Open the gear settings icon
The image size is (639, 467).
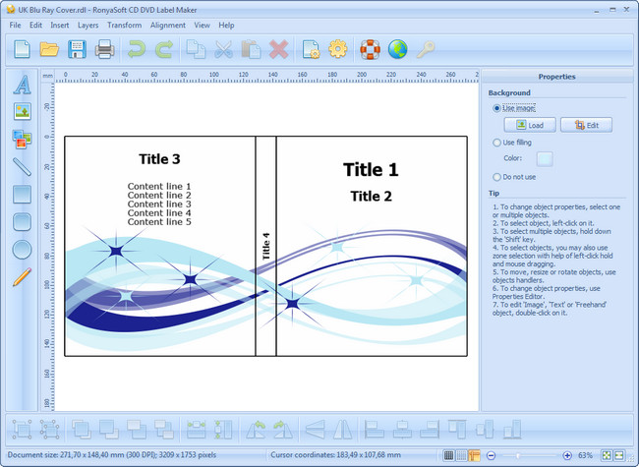point(338,48)
